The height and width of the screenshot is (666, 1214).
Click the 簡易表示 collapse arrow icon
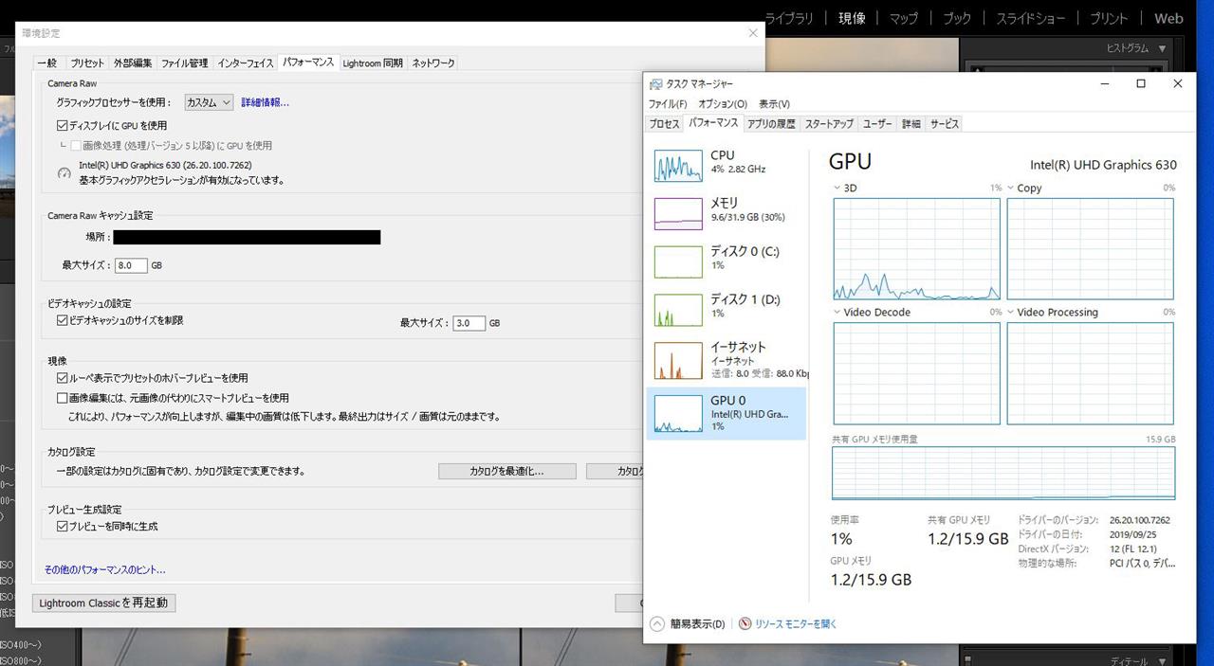coord(657,623)
